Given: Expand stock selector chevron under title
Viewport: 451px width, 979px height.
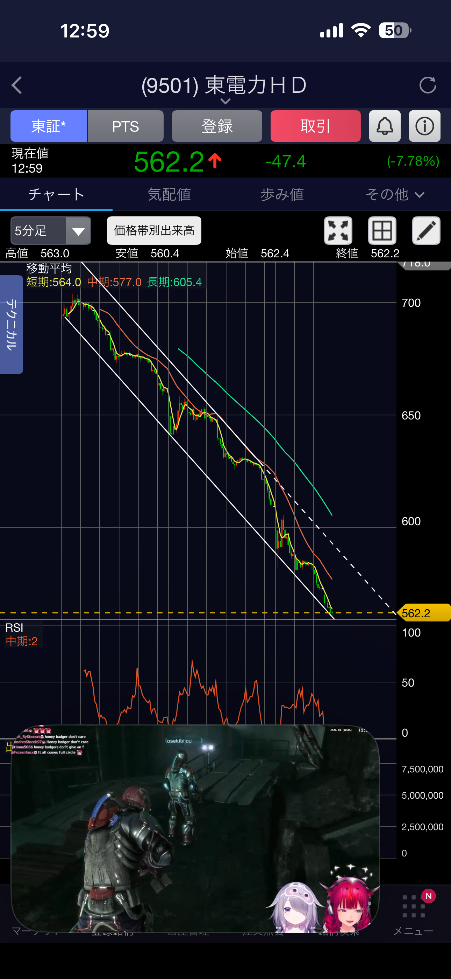Looking at the screenshot, I should 225,102.
